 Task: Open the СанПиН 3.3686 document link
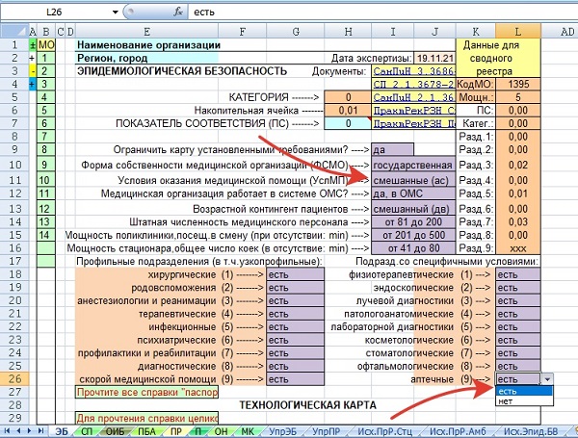click(413, 71)
